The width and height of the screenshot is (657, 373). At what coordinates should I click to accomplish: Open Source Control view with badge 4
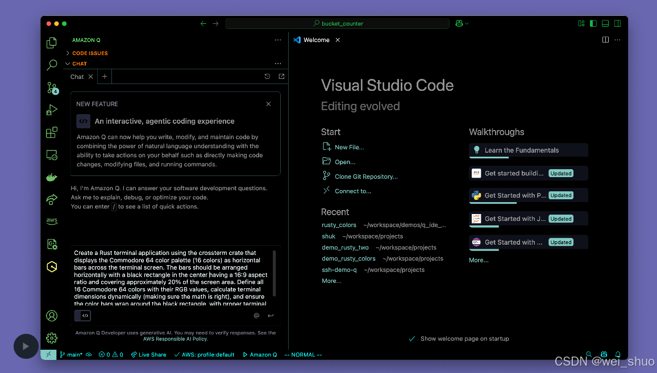(52, 88)
